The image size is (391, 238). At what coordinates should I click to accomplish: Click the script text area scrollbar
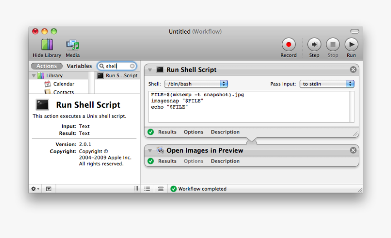click(x=352, y=107)
